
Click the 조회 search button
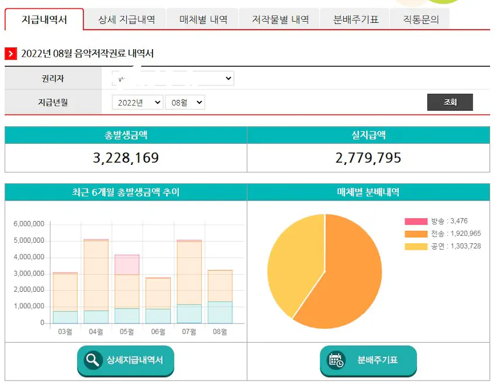click(450, 102)
